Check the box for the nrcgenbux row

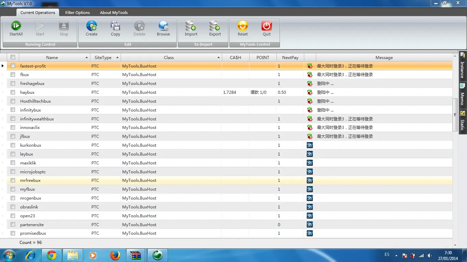pos(13,198)
